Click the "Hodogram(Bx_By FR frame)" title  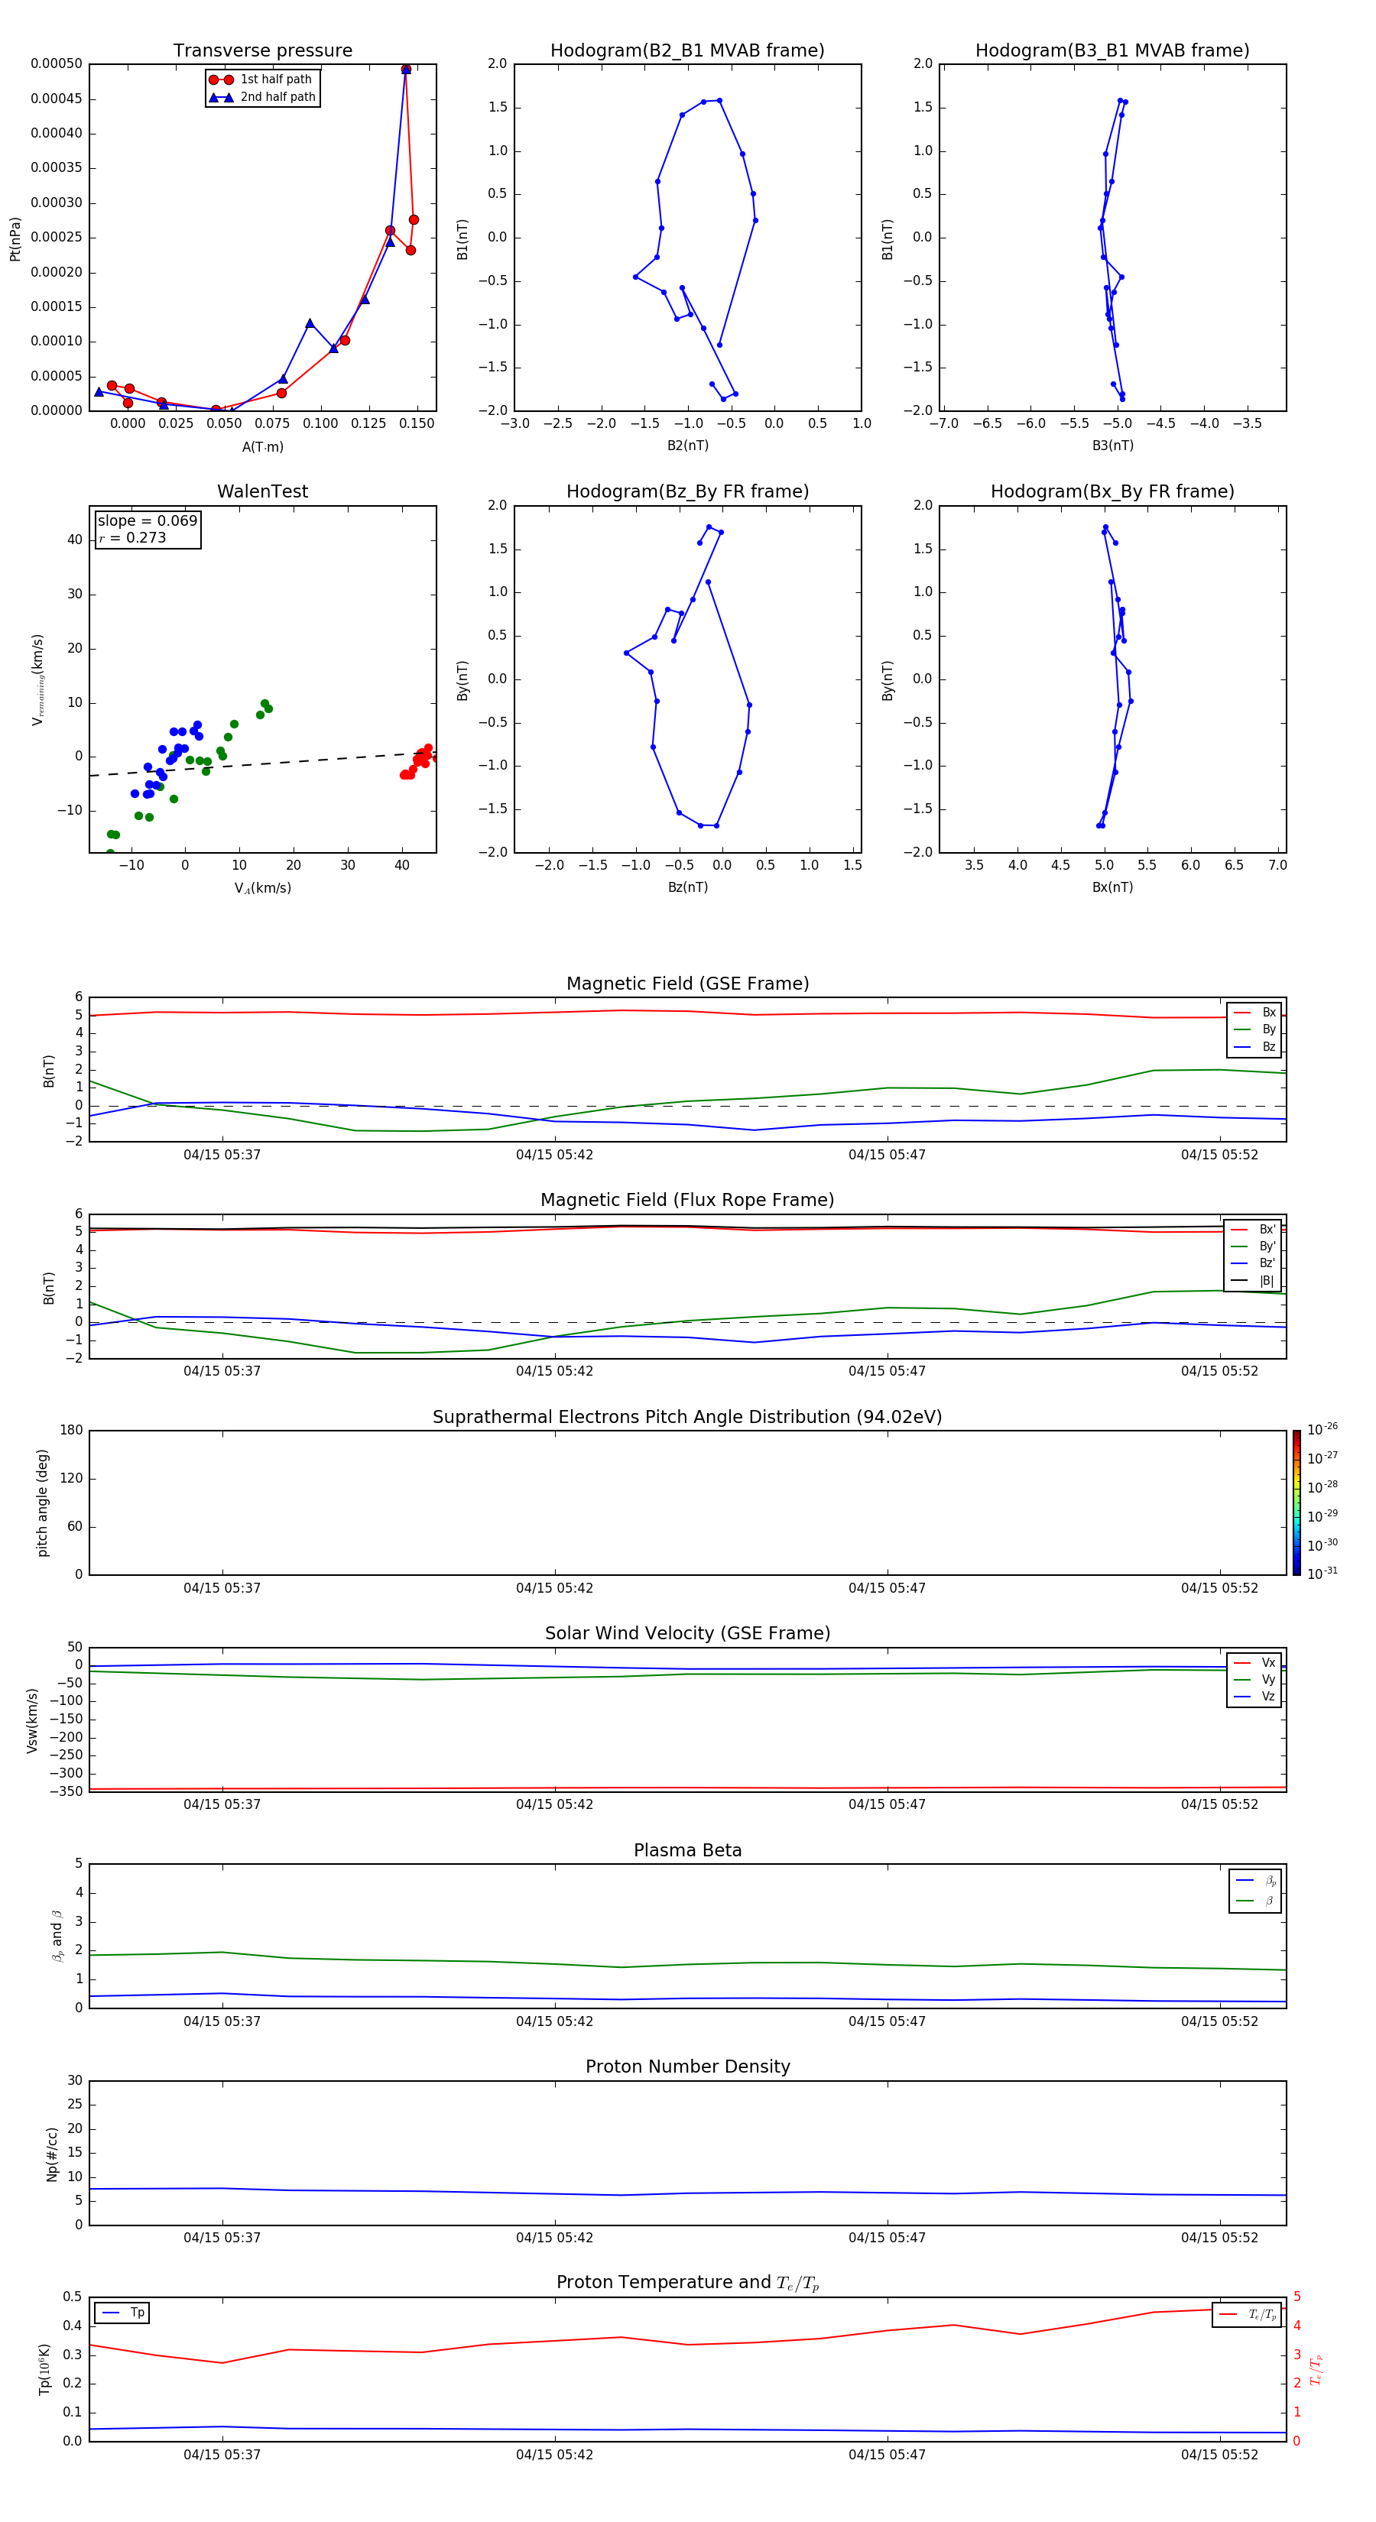pos(1112,491)
